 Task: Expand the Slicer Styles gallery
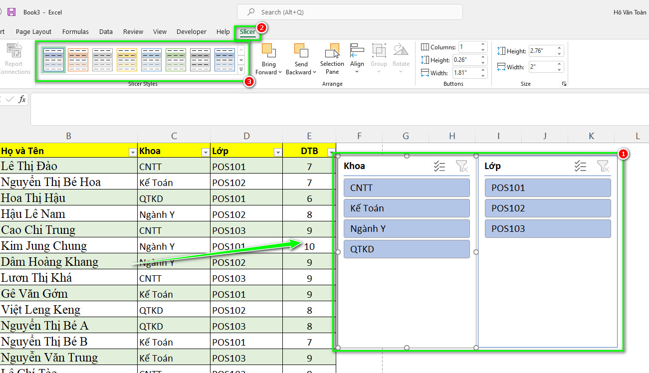tap(241, 70)
